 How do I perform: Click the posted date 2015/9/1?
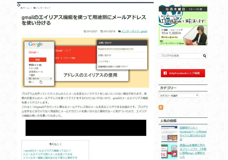click(x=92, y=31)
